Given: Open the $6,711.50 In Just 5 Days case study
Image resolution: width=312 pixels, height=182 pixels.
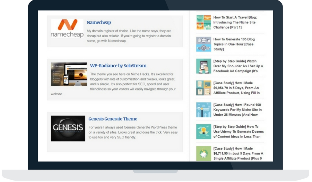Looking at the screenshot, I should (x=238, y=153).
